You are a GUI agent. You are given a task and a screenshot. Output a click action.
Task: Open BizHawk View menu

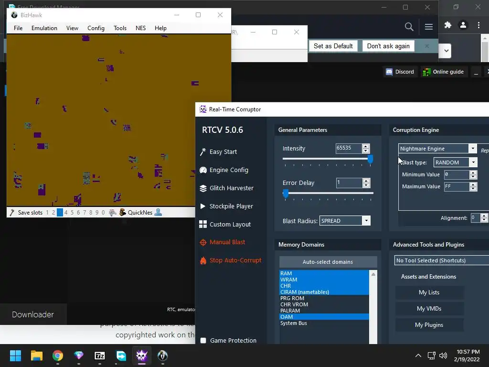pyautogui.click(x=73, y=28)
